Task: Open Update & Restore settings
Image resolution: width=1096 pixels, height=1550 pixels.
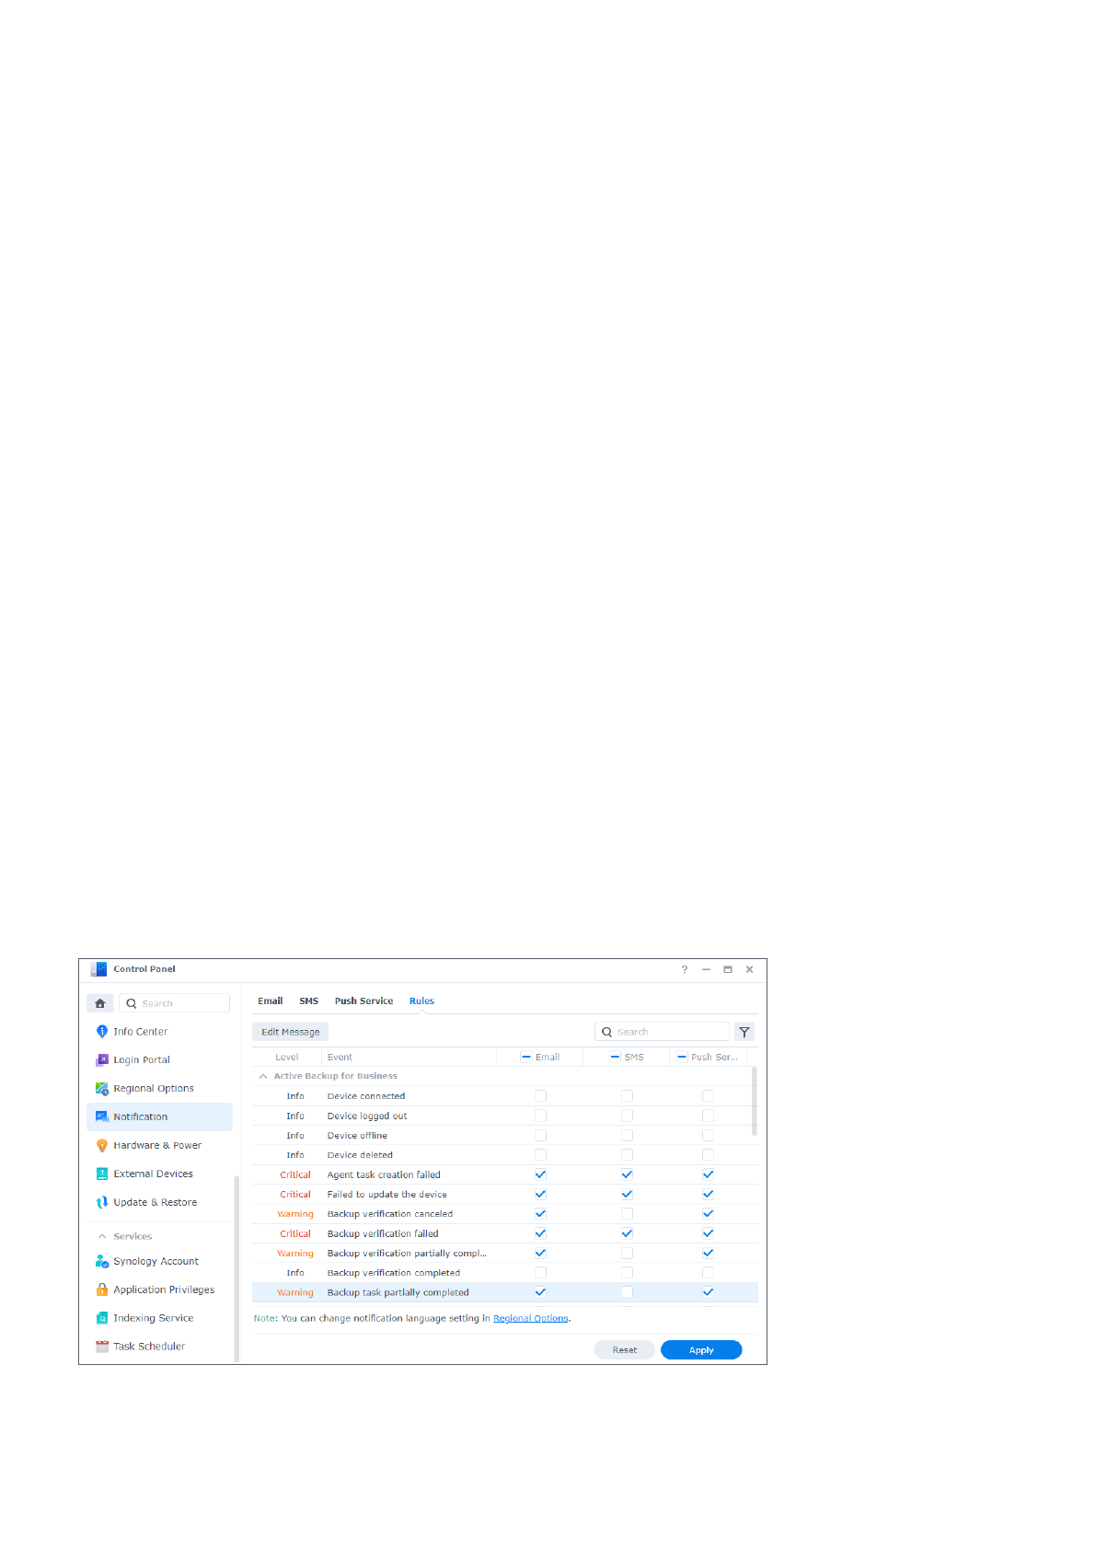Action: (x=155, y=1202)
